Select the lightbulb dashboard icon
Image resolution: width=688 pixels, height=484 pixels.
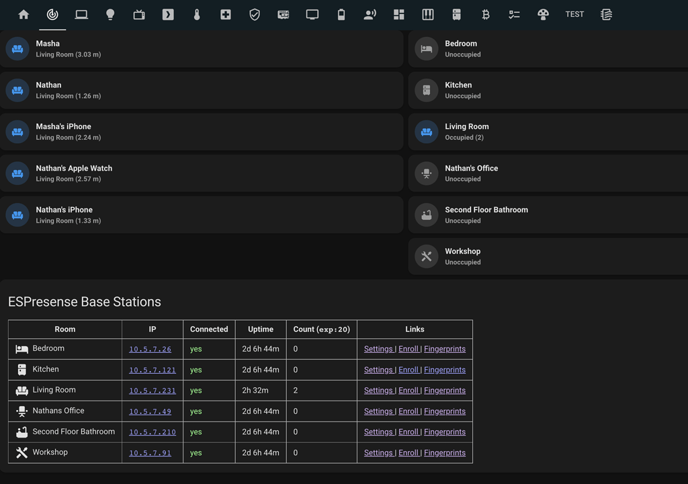point(110,14)
